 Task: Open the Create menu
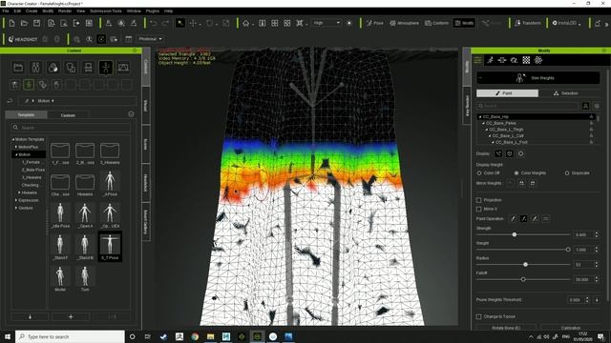click(32, 10)
